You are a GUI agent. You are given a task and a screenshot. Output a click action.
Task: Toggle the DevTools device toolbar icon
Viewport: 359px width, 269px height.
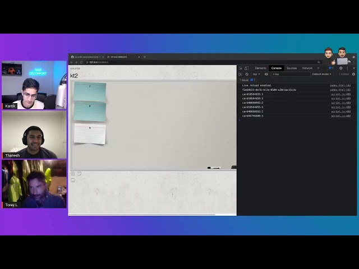coord(246,68)
